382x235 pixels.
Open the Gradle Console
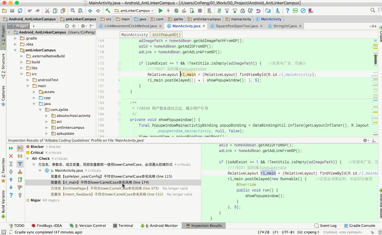click(359, 226)
